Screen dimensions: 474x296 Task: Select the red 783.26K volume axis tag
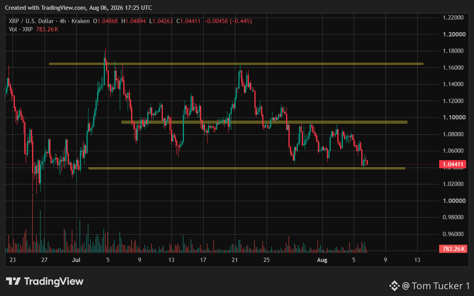(x=454, y=249)
